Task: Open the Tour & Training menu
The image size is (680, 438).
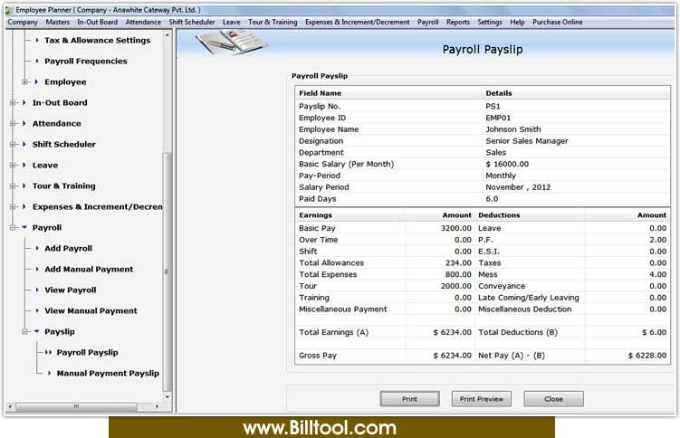Action: (273, 22)
